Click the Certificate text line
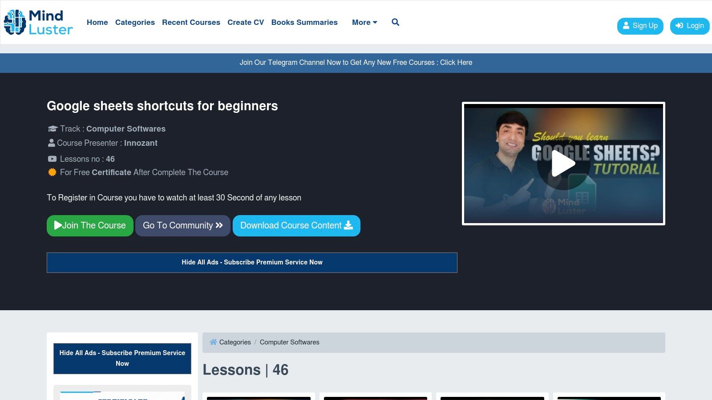 coord(144,172)
